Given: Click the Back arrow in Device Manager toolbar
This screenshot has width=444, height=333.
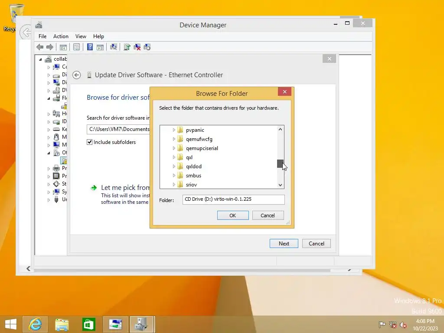Looking at the screenshot, I should click(x=40, y=47).
